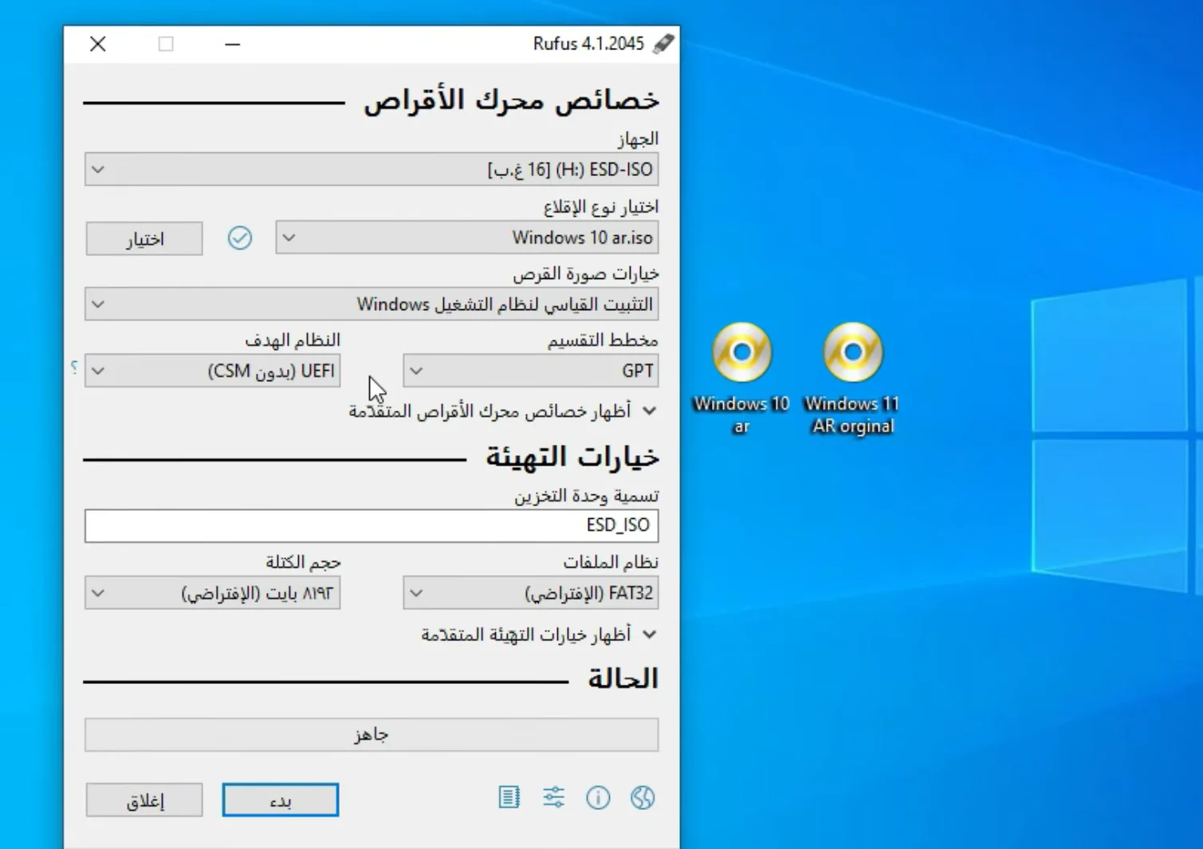1203x849 pixels.
Task: Close the Rufus window with X
Action: click(98, 44)
